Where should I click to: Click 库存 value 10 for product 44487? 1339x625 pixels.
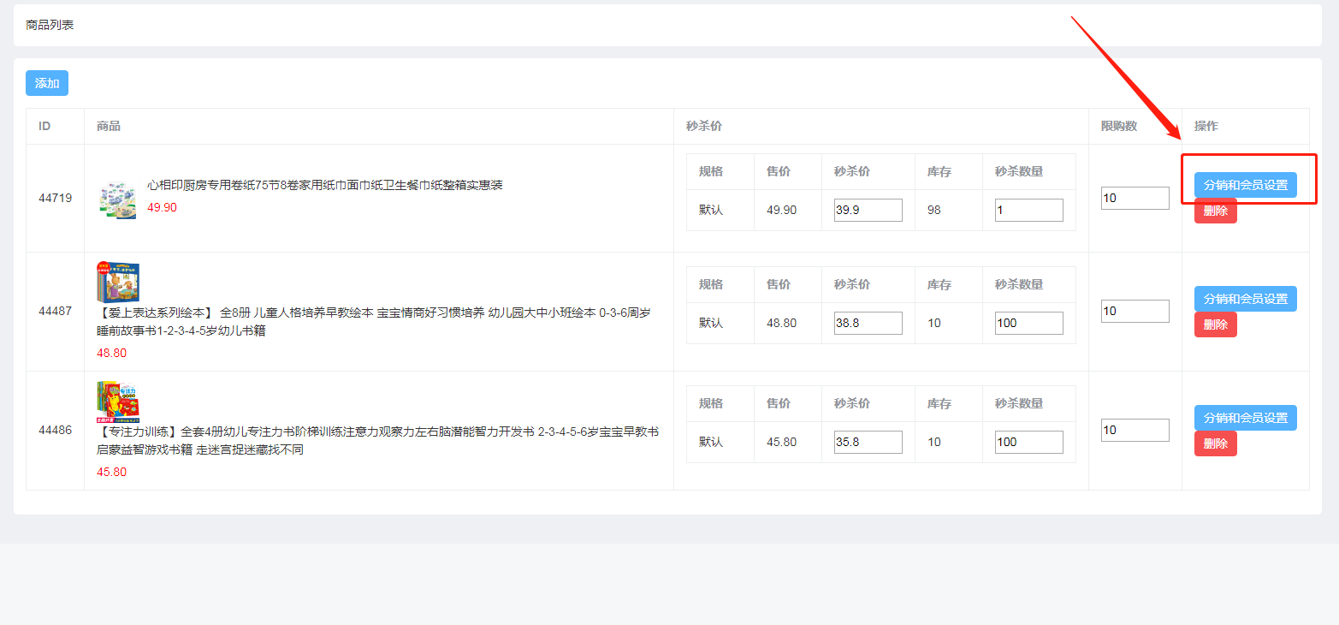click(934, 323)
